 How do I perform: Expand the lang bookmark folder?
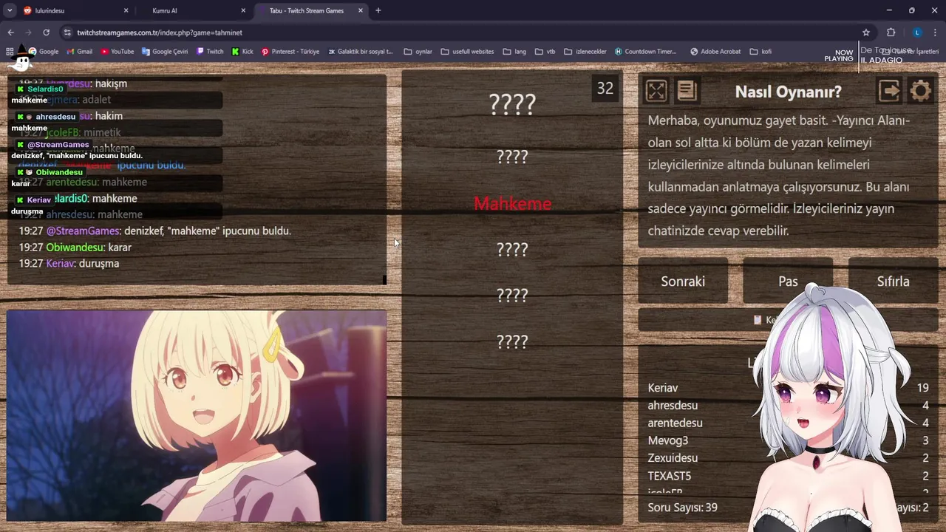[514, 52]
